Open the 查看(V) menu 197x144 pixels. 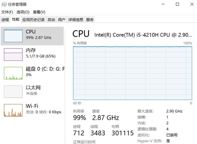[x=39, y=12]
